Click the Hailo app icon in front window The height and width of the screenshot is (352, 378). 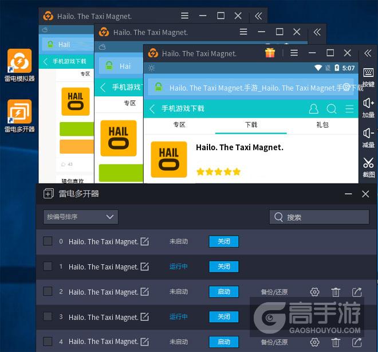coord(169,159)
